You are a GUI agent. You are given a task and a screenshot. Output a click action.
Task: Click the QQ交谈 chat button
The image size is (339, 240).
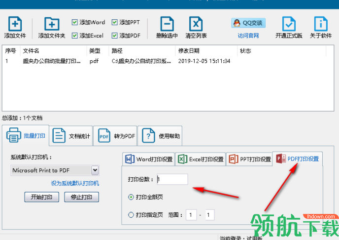(x=248, y=23)
